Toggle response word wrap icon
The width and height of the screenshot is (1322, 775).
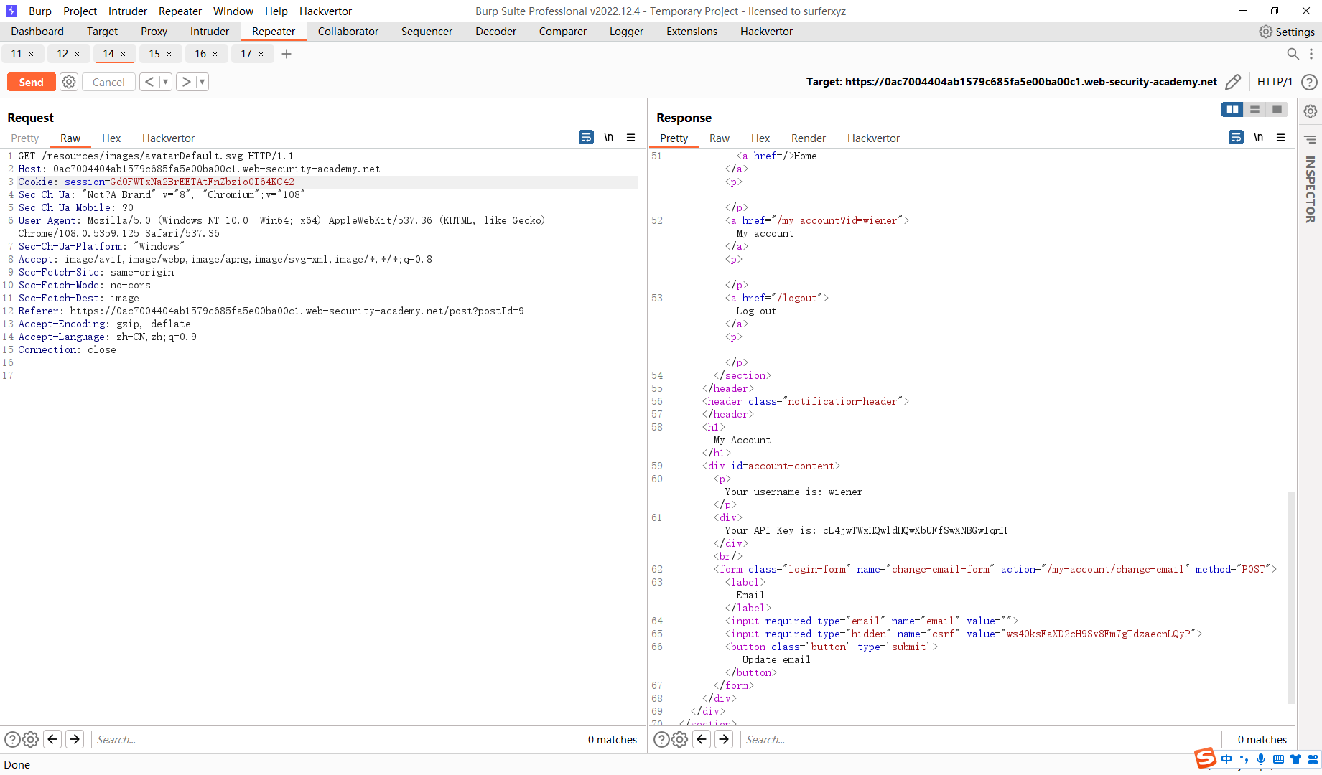(x=1236, y=137)
